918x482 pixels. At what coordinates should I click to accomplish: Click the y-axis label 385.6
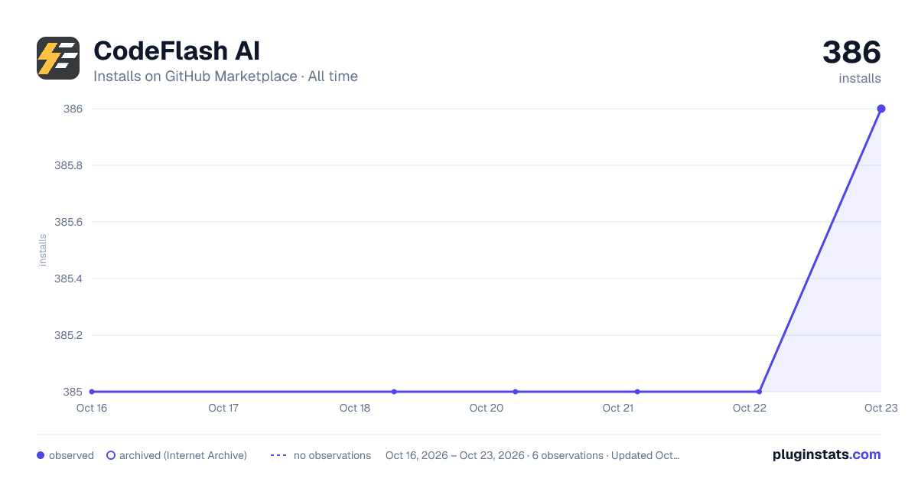[x=68, y=222]
